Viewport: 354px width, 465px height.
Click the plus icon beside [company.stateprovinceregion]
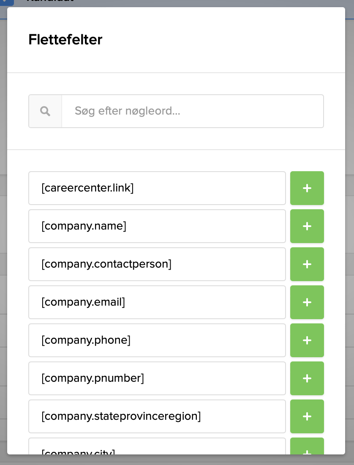pyautogui.click(x=307, y=416)
